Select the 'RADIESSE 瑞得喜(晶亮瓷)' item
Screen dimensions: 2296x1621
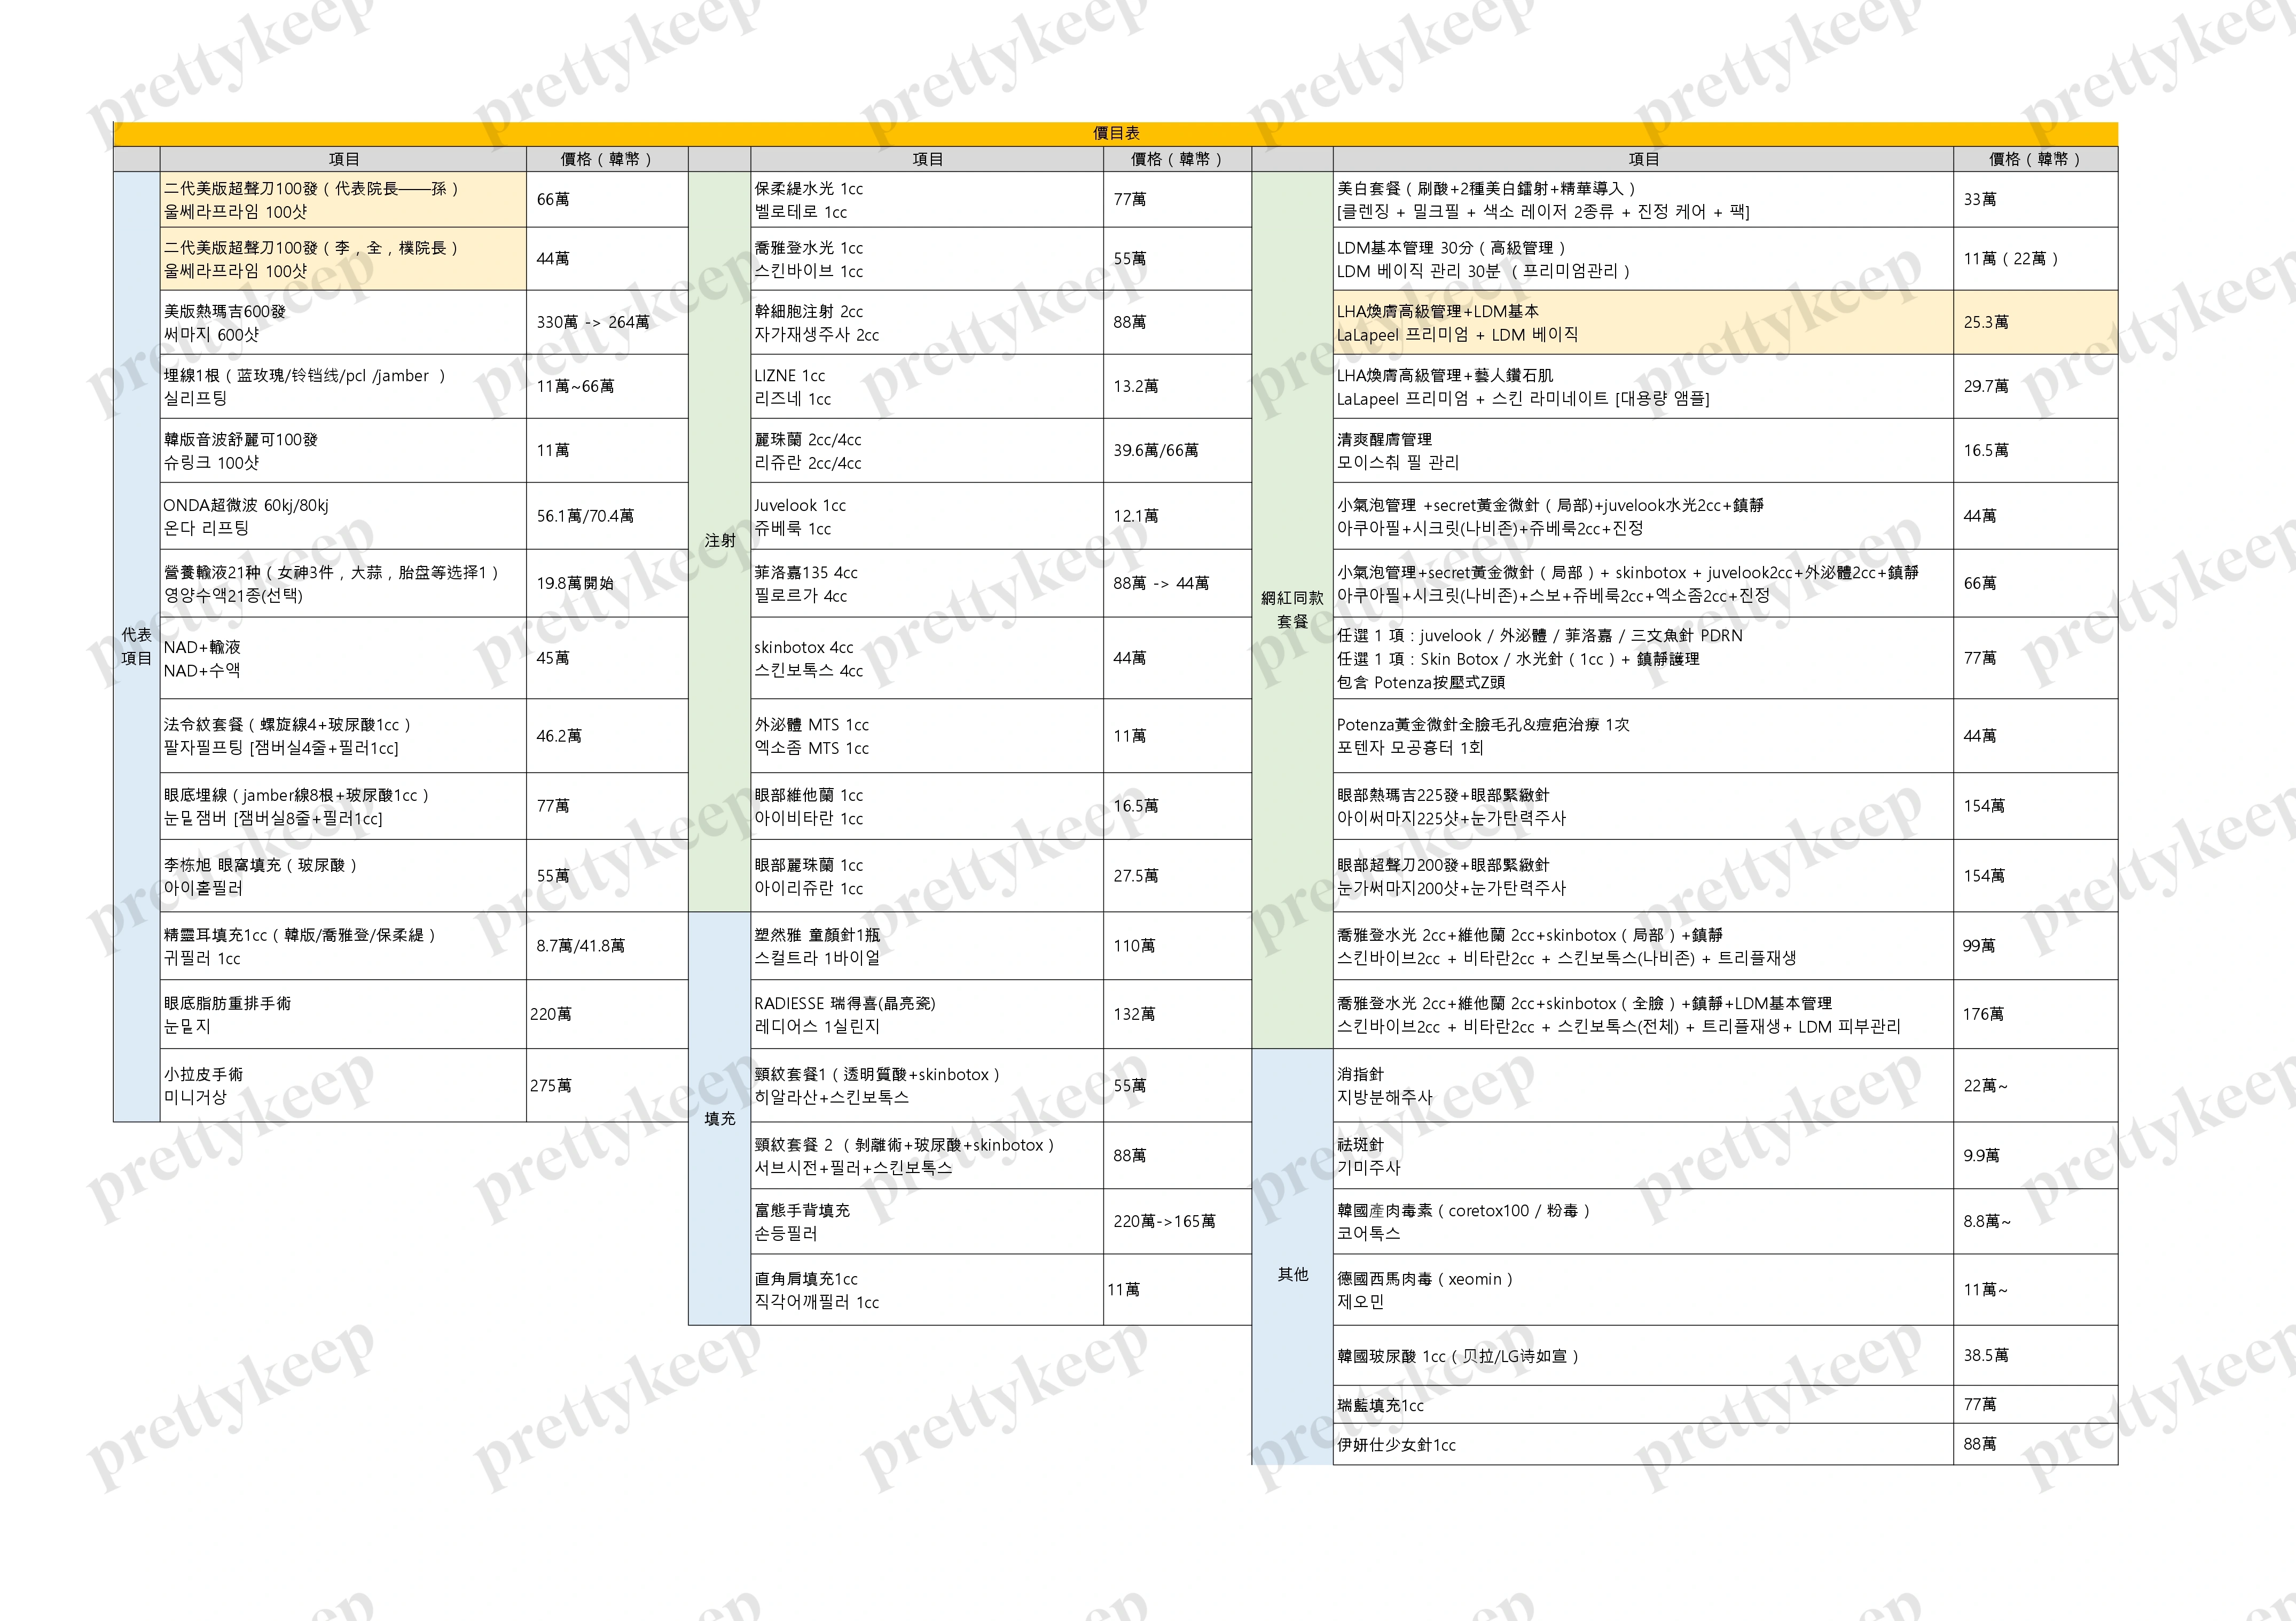click(927, 1014)
